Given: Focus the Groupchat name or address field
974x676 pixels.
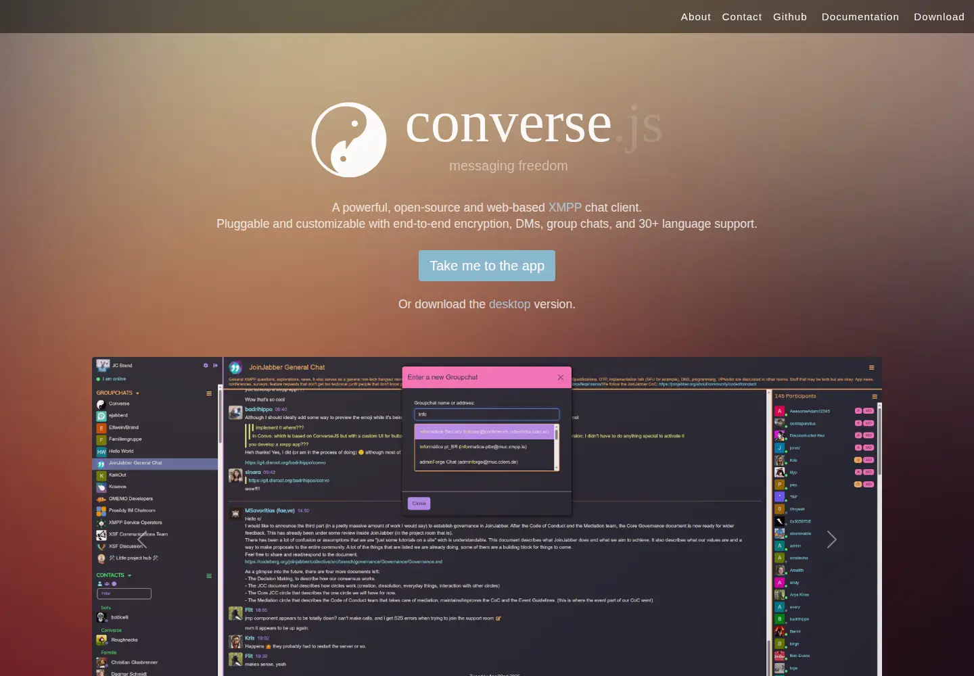Looking at the screenshot, I should coord(486,414).
